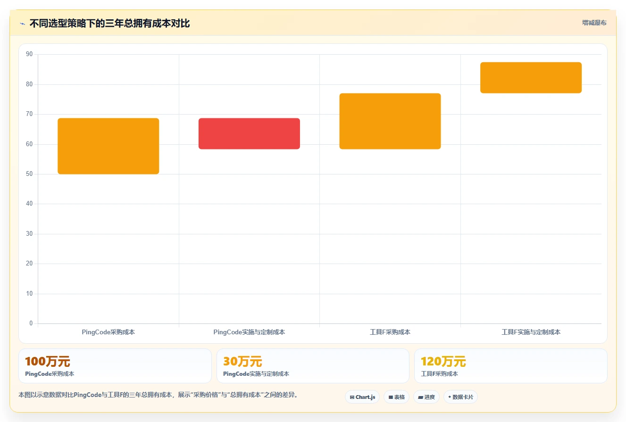Click the orange 工具F采购成本 bar
626x422 pixels.
[390, 121]
